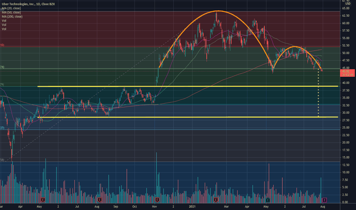Click the 2021 label on the time axis
This screenshot has width=356, height=210.
click(192, 207)
